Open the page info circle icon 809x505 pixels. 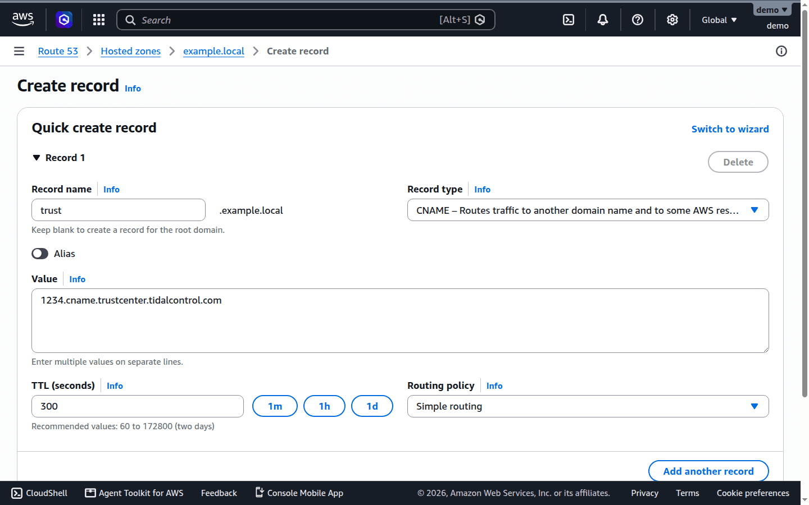(x=781, y=51)
